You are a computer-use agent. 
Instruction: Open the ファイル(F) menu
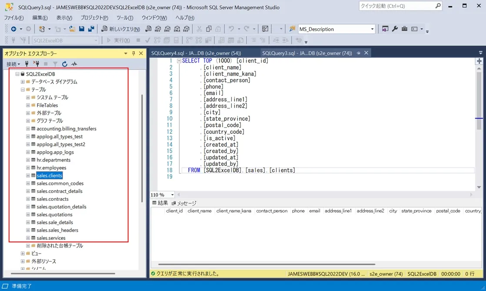pos(13,18)
